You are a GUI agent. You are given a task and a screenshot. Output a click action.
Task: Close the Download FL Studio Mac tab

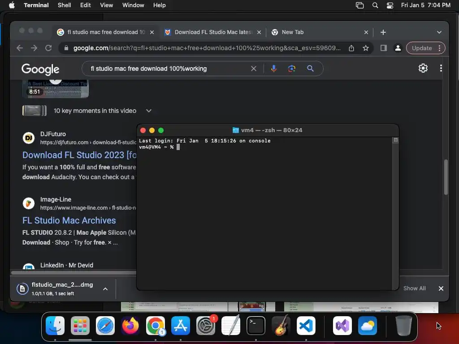coord(259,32)
